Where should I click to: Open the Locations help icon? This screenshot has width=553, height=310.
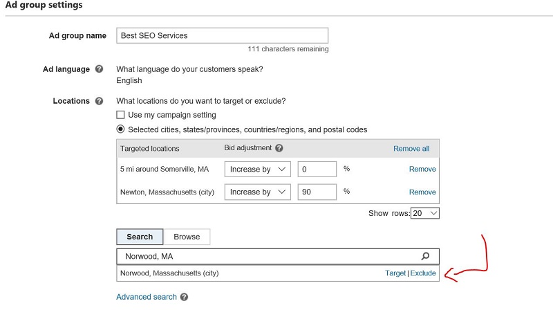click(x=99, y=101)
